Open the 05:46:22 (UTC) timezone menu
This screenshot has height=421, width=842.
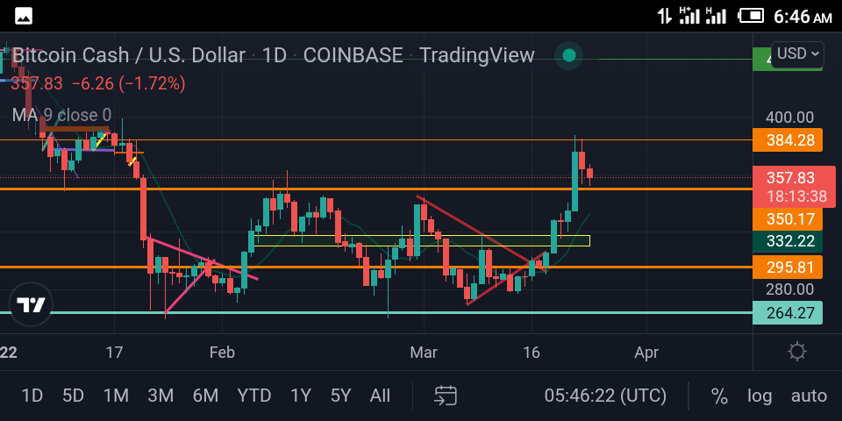[605, 396]
